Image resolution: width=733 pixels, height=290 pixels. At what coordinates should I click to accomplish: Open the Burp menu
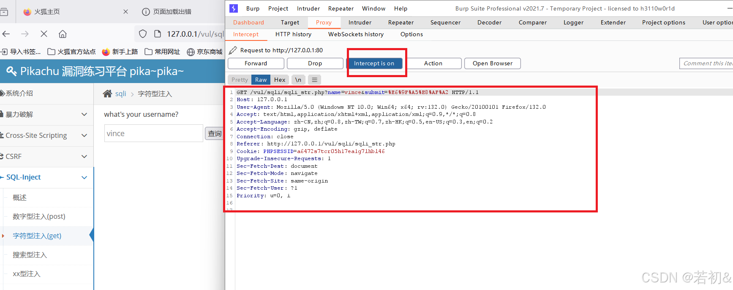click(x=253, y=8)
